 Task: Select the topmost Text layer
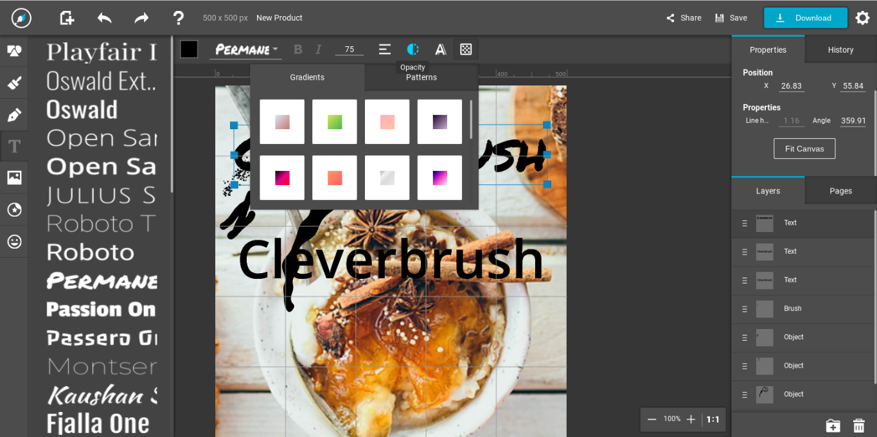click(x=803, y=223)
